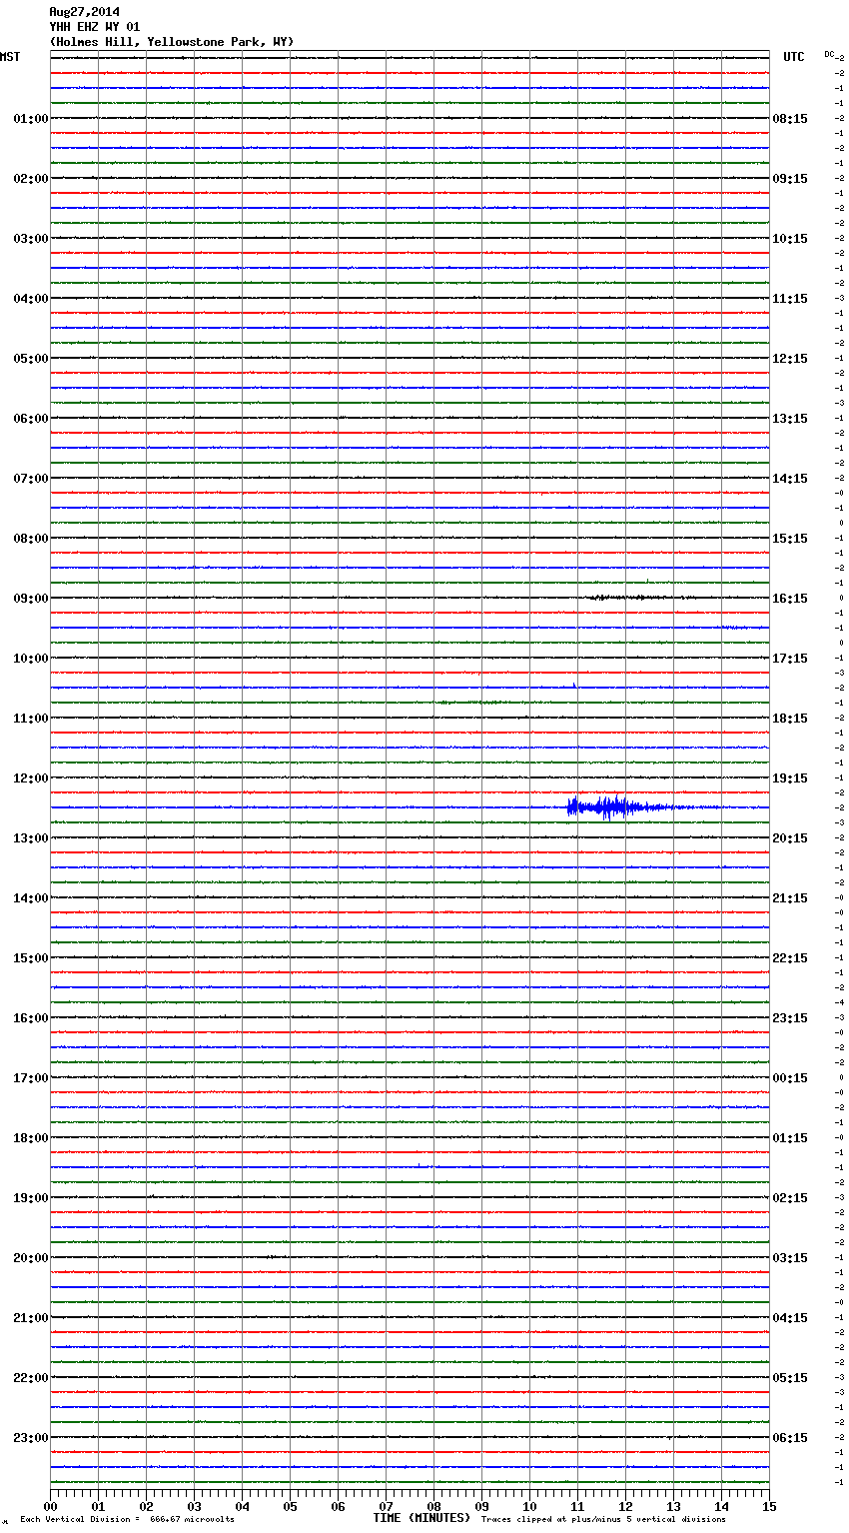Select the YHH EHZ WY 01 station title

[94, 27]
